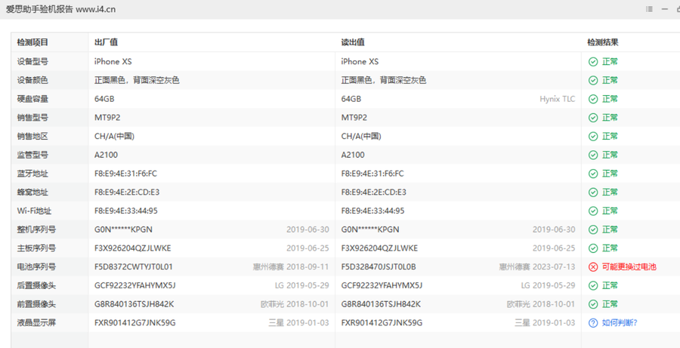
Task: Click the 检测项目 column header
Action: coord(32,42)
